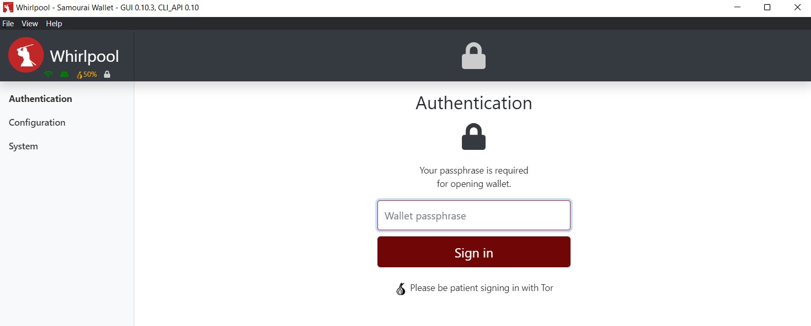
Task: Open the Help menu
Action: coord(54,24)
